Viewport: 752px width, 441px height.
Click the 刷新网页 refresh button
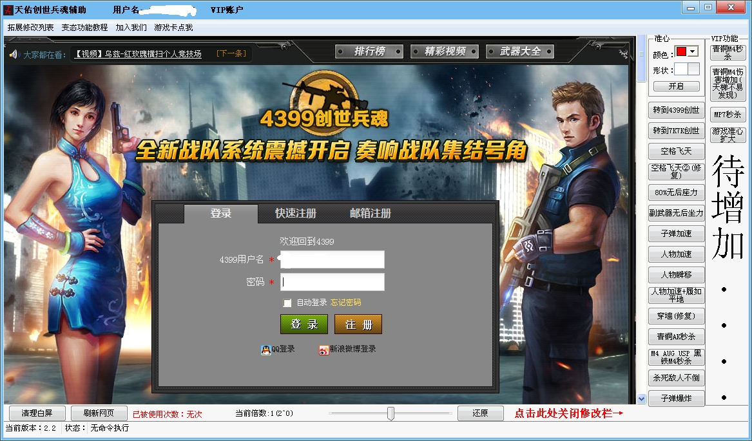pyautogui.click(x=99, y=413)
